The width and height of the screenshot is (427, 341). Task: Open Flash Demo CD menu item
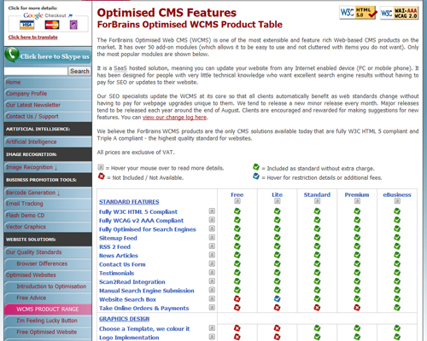48,216
